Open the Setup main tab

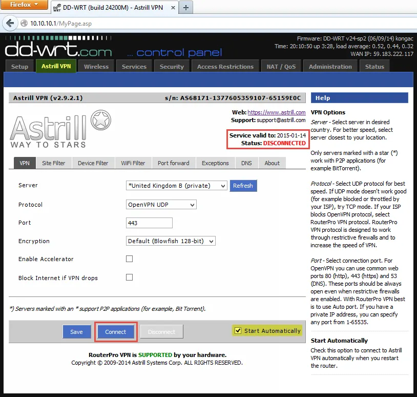pos(19,67)
